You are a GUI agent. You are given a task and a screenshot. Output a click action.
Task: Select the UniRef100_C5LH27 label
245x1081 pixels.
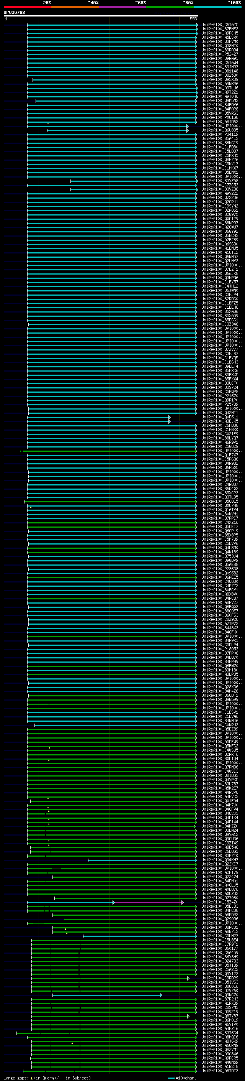click(x=219, y=936)
